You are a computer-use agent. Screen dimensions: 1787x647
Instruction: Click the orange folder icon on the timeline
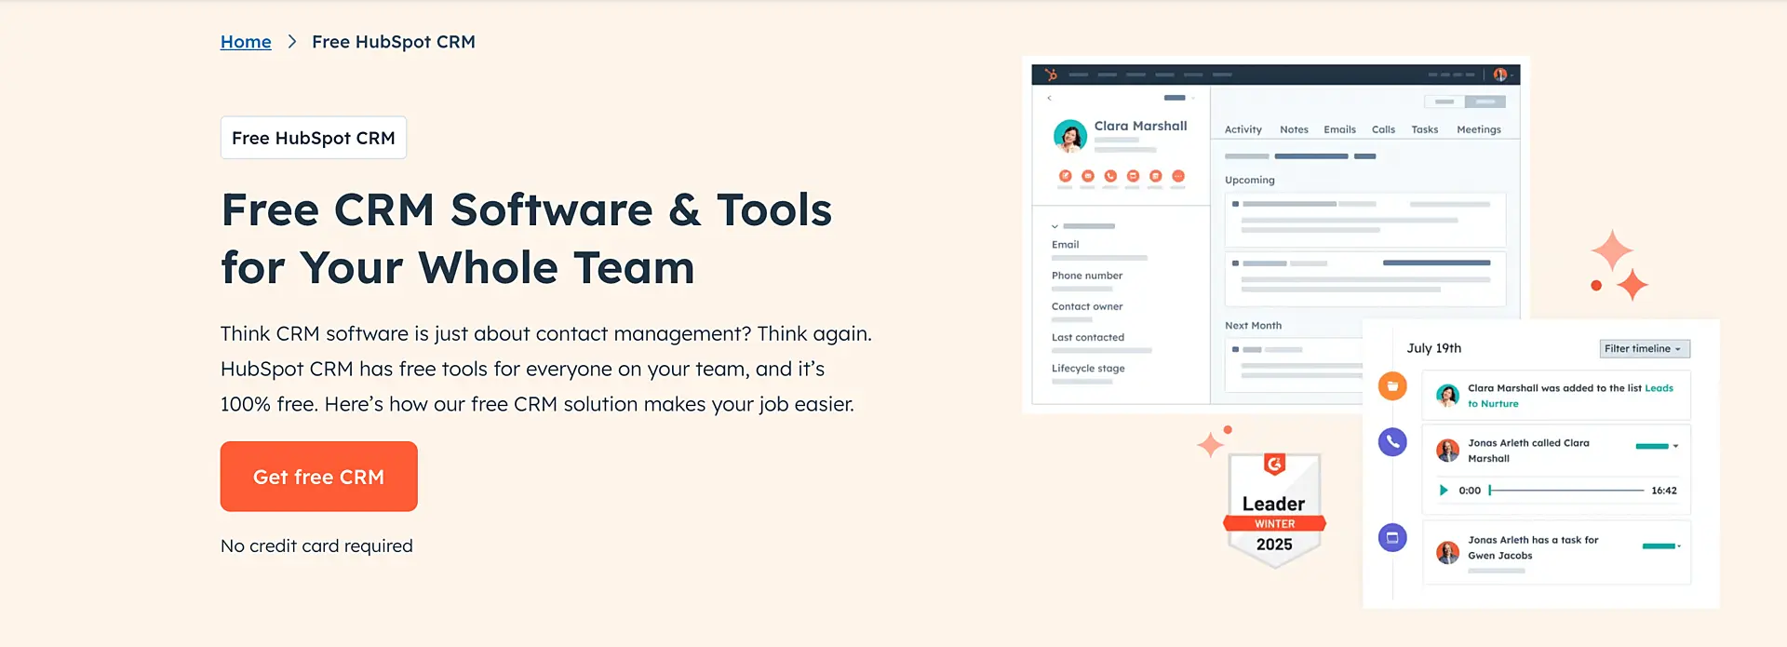click(x=1392, y=385)
